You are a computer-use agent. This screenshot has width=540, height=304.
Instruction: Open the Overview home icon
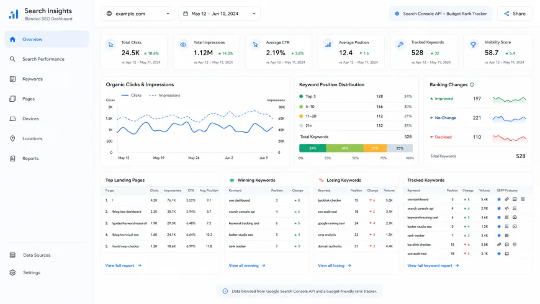coord(13,39)
